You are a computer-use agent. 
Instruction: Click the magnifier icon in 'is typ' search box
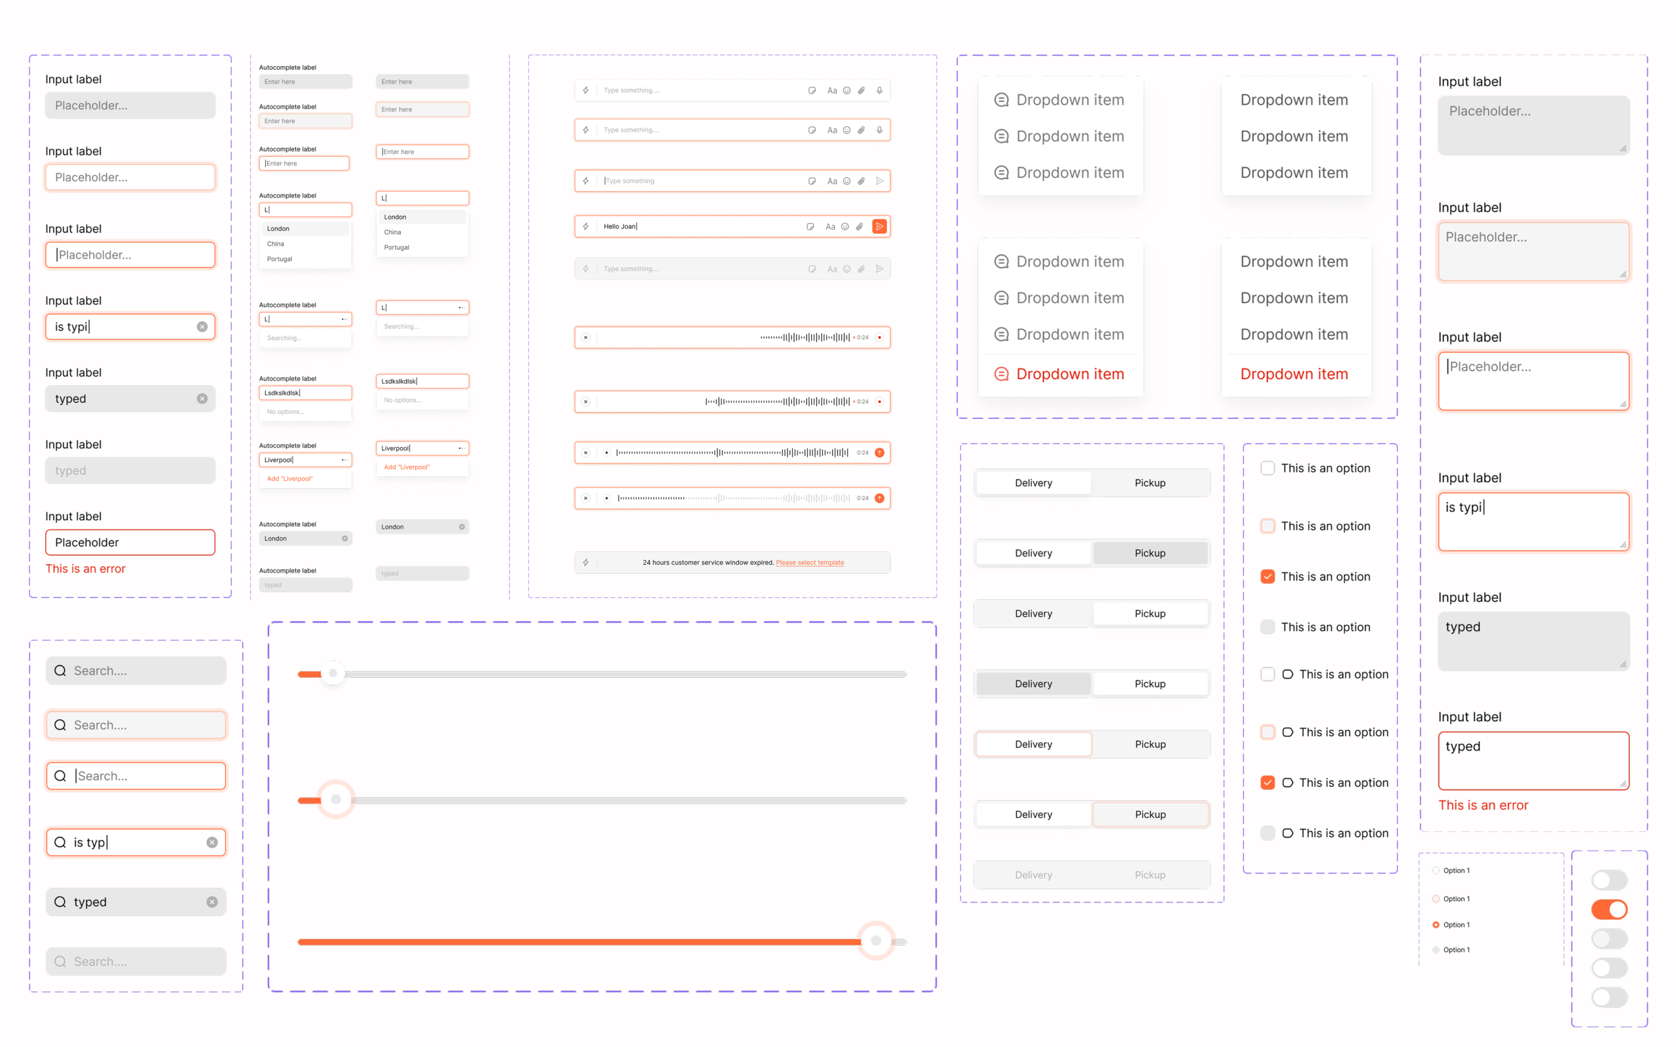[x=60, y=842]
